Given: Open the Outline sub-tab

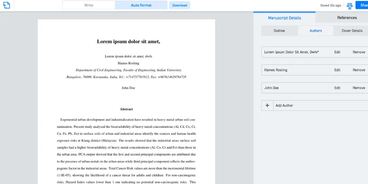Looking at the screenshot, I should 279,31.
